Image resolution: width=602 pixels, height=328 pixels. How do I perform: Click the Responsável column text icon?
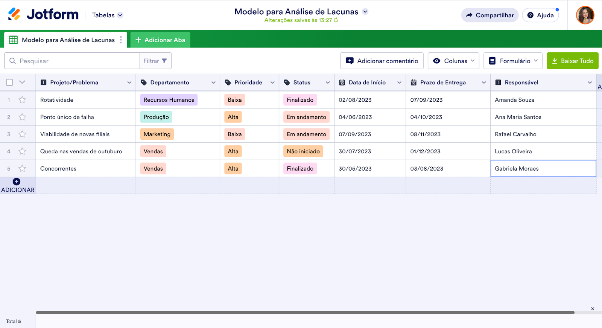(x=498, y=82)
